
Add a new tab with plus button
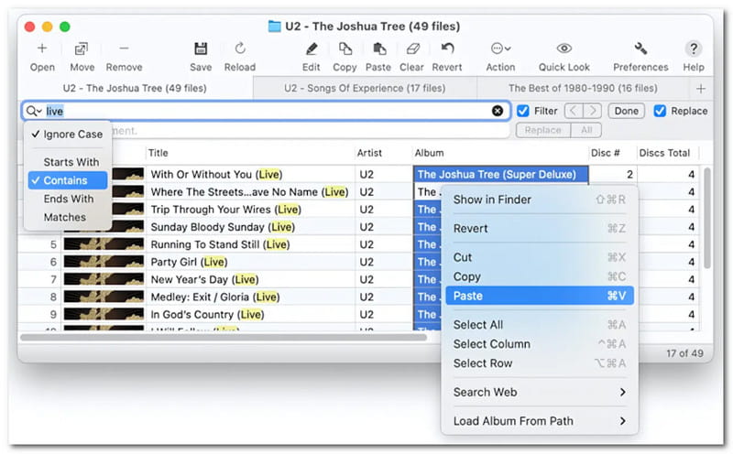click(x=700, y=88)
